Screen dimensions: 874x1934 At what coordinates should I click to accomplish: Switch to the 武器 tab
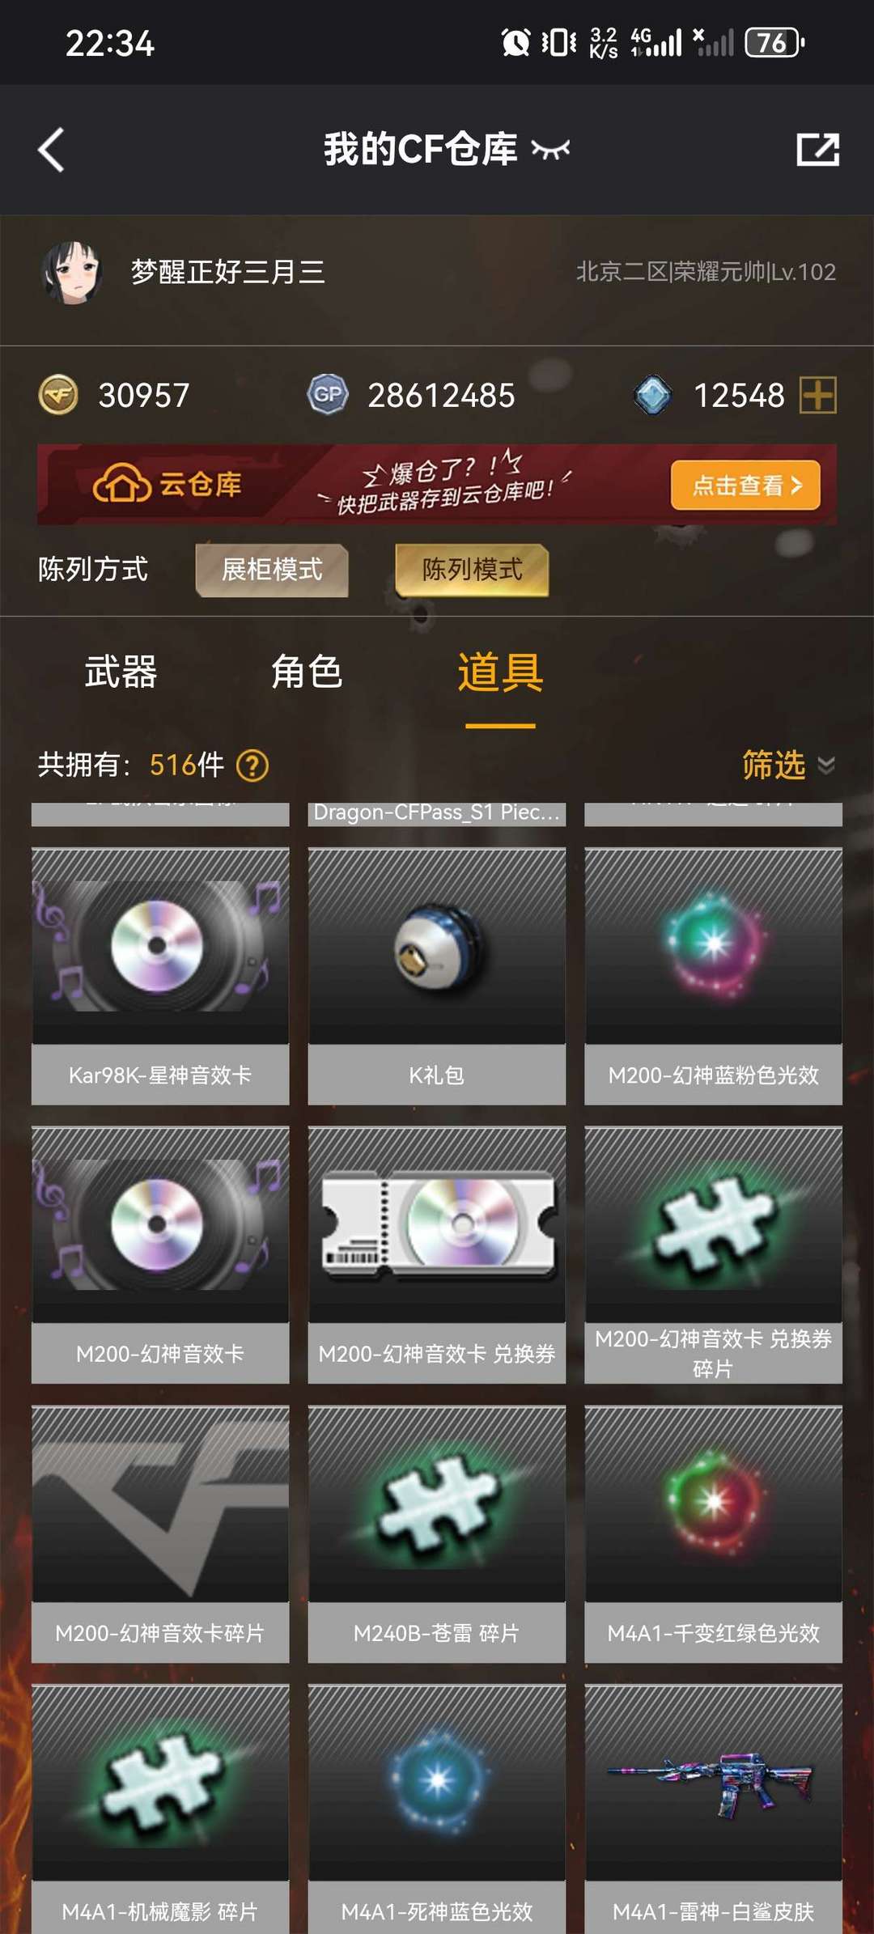pos(121,672)
